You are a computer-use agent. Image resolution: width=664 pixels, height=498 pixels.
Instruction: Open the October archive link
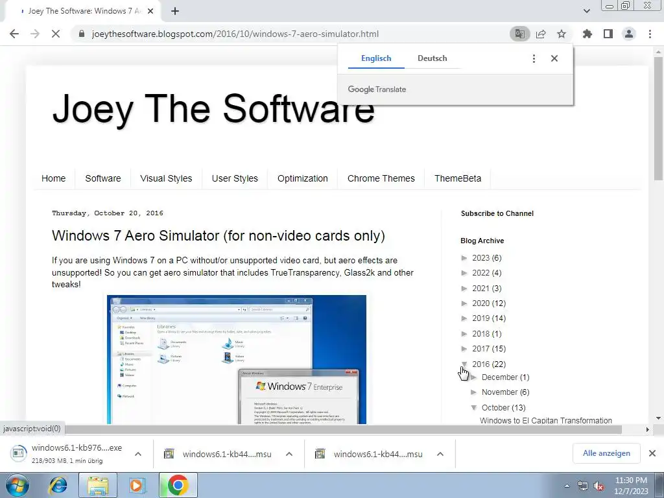point(495,407)
